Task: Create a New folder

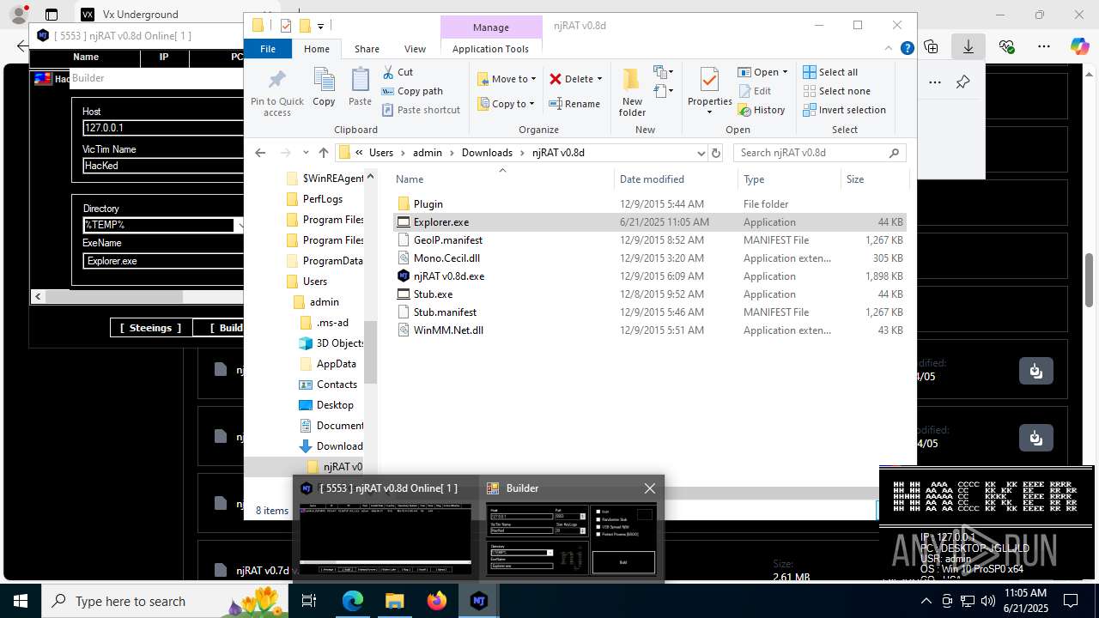Action: click(632, 93)
